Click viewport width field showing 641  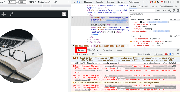12,2
